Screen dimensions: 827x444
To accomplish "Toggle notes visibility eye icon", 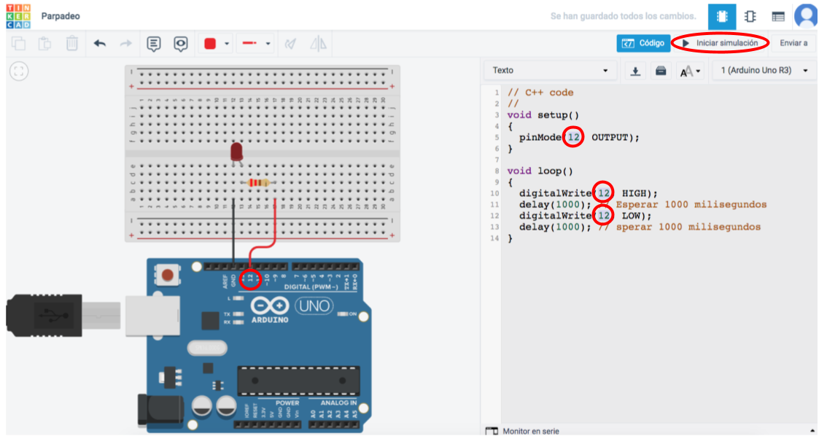I will coord(181,44).
